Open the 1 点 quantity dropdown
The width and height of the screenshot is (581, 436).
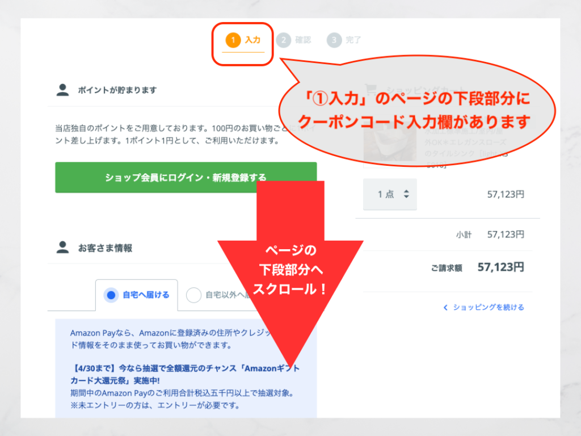point(390,194)
